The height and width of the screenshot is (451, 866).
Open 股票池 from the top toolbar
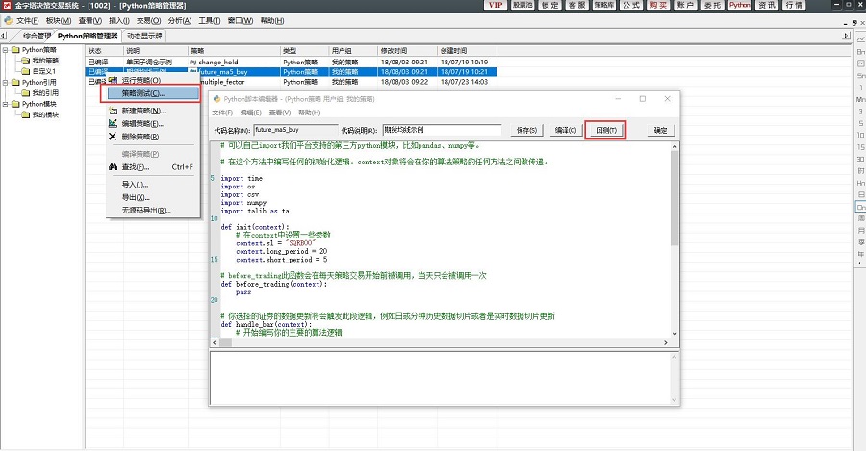coord(522,5)
